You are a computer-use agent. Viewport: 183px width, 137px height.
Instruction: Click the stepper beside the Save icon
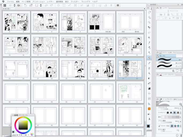pos(41,5)
